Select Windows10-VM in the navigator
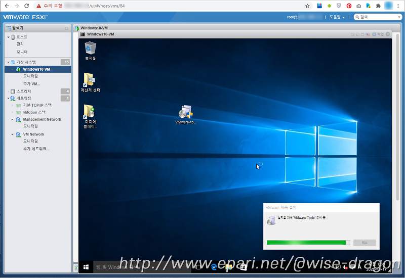This screenshot has width=405, height=278. pyautogui.click(x=37, y=69)
